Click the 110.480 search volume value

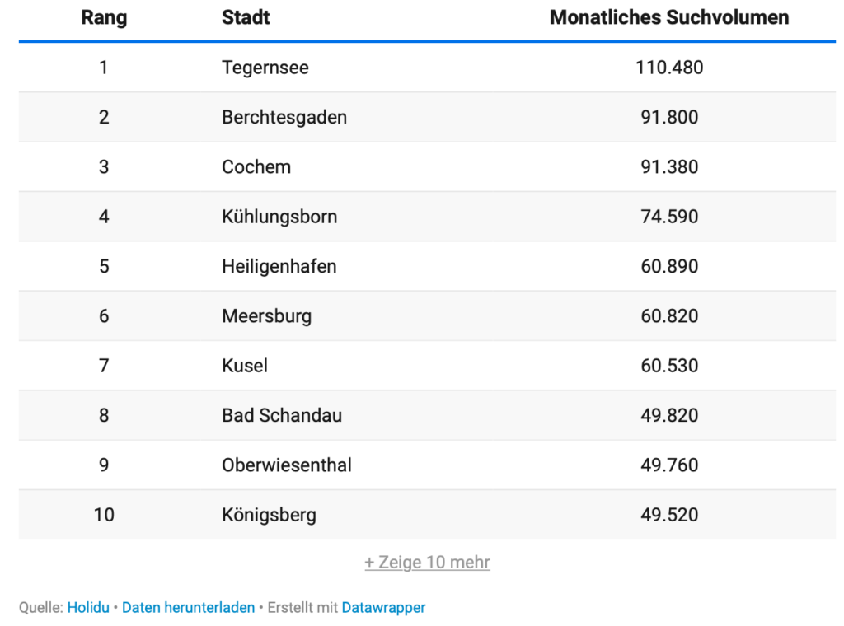[669, 68]
